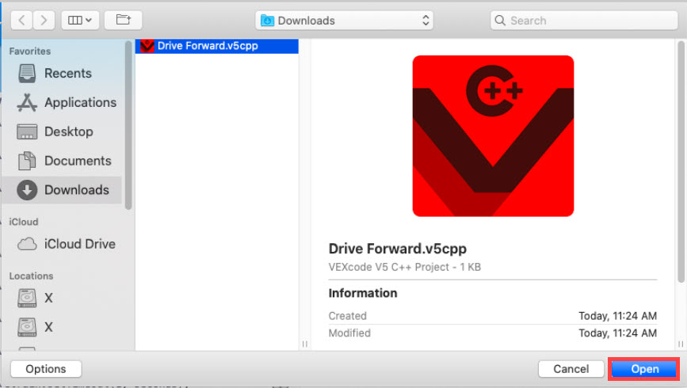
Task: Select Recents in the sidebar
Action: 62,73
